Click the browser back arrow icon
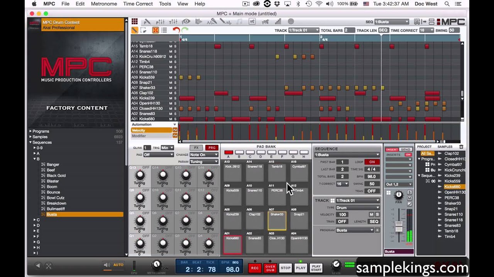 pos(38,265)
